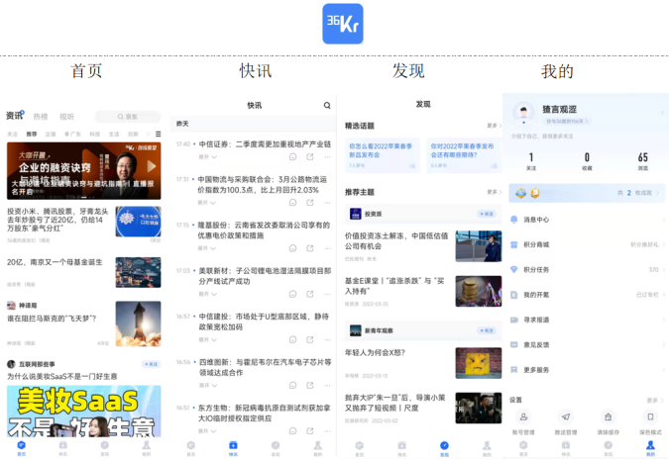Tap 首页 icon in the 发现 screen bottom bar
Screen dimensions: 669x459
click(x=359, y=448)
